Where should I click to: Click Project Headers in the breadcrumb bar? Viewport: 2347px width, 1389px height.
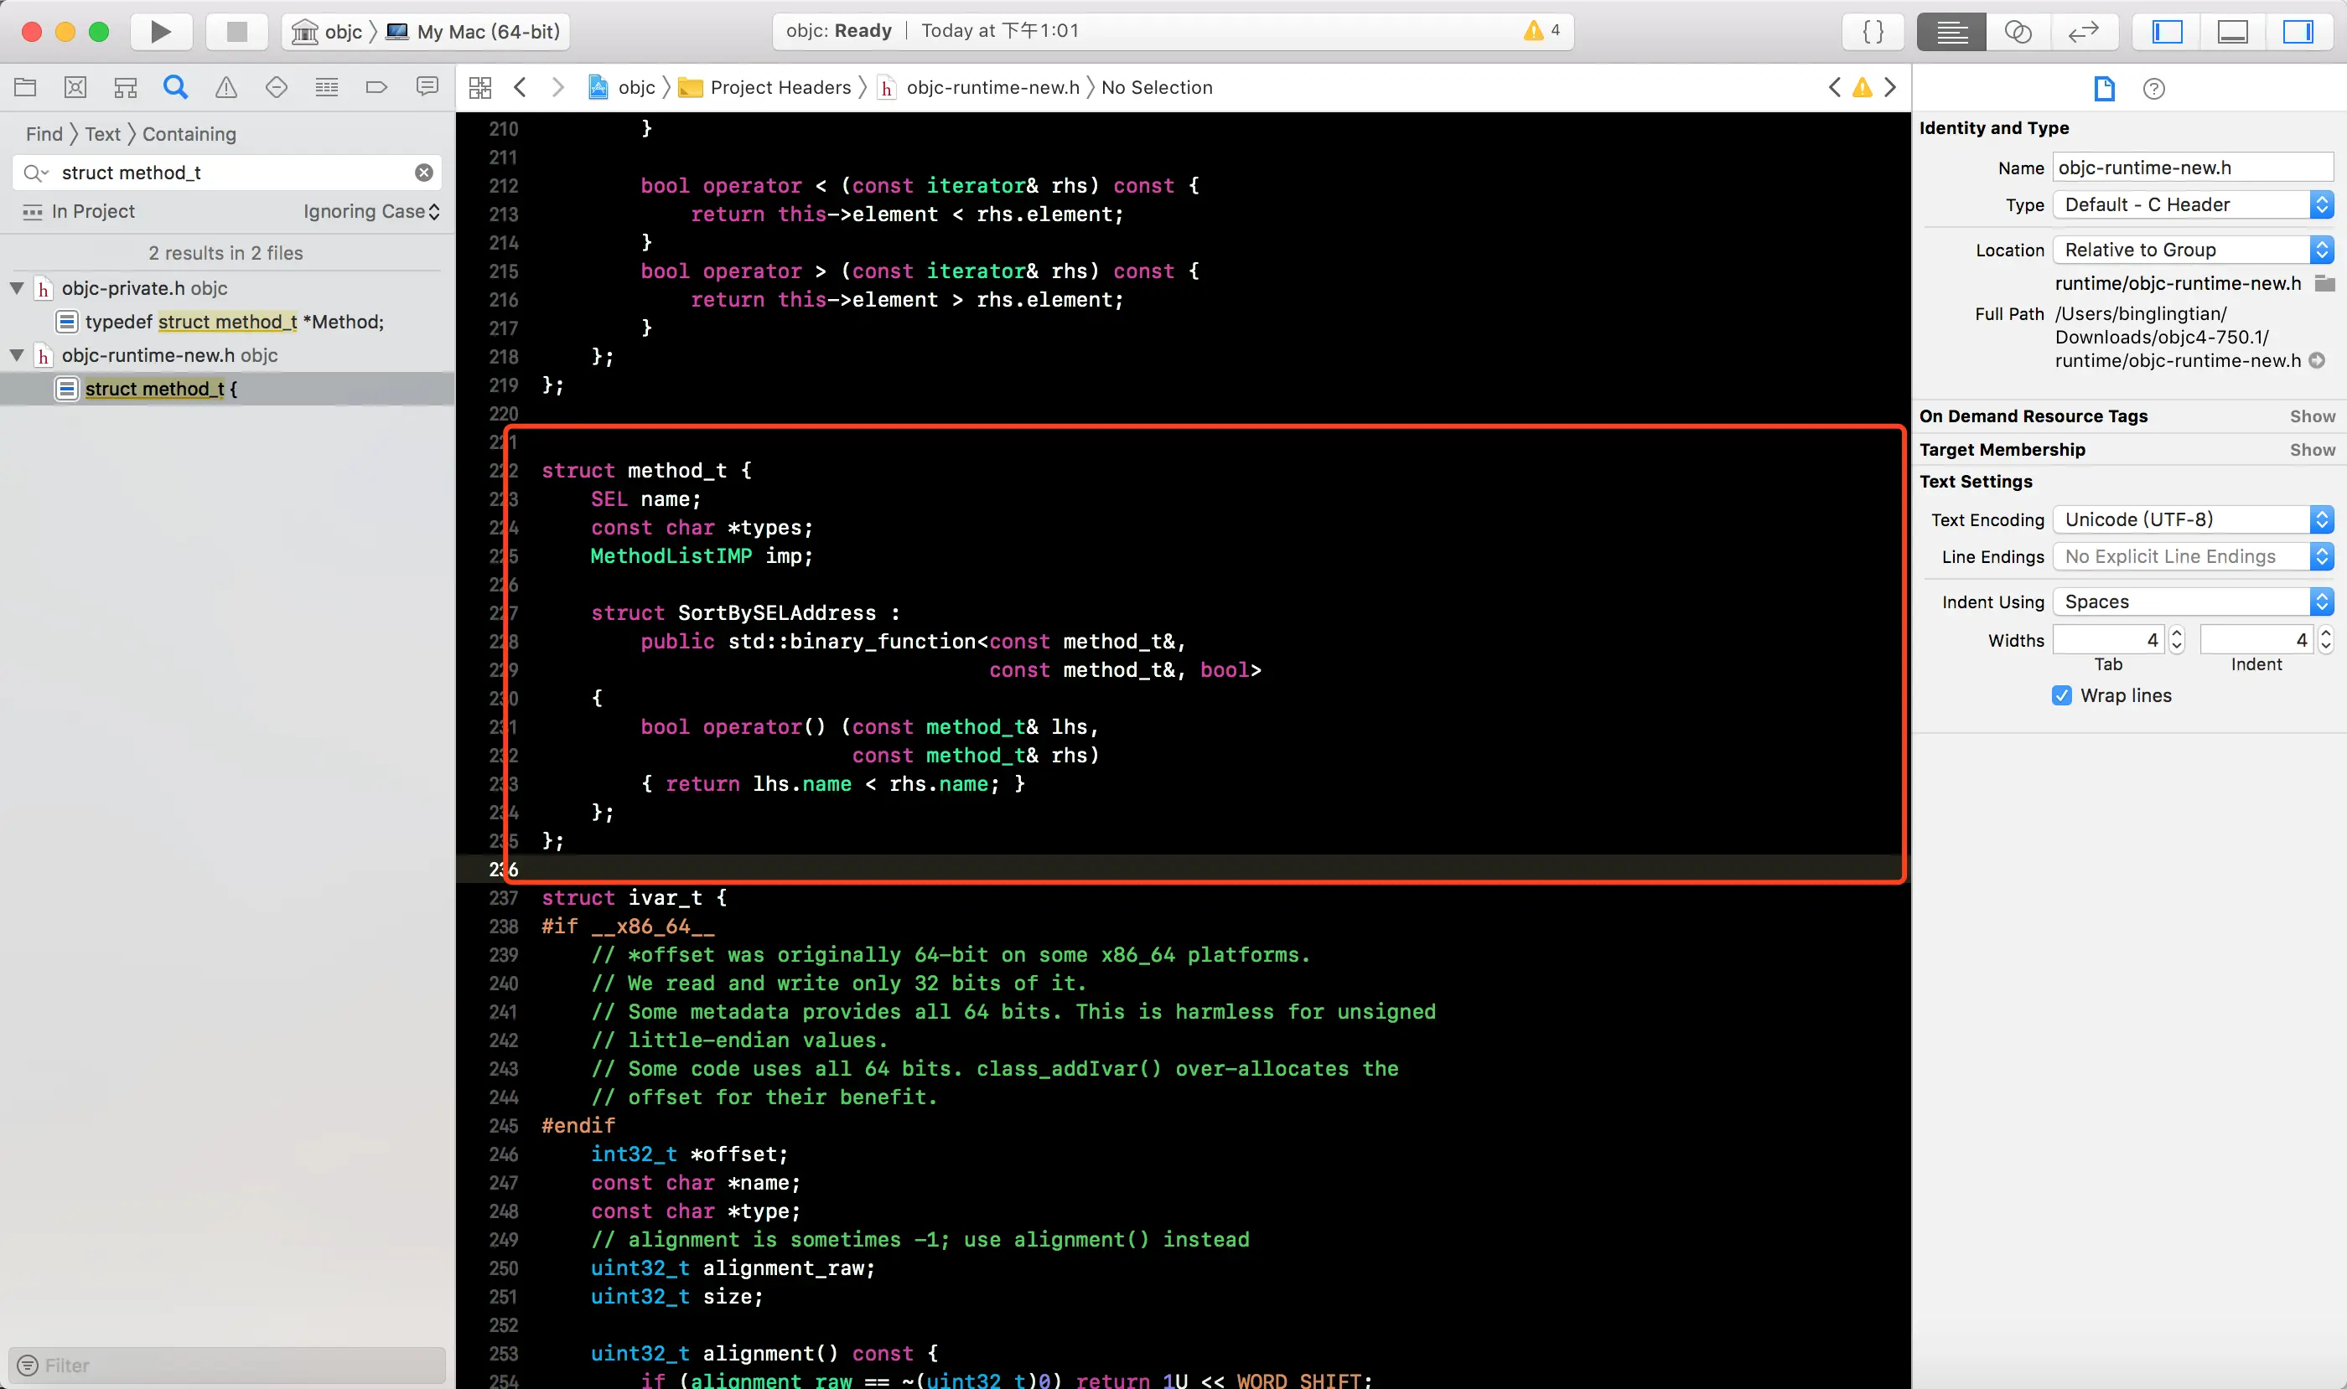(780, 87)
